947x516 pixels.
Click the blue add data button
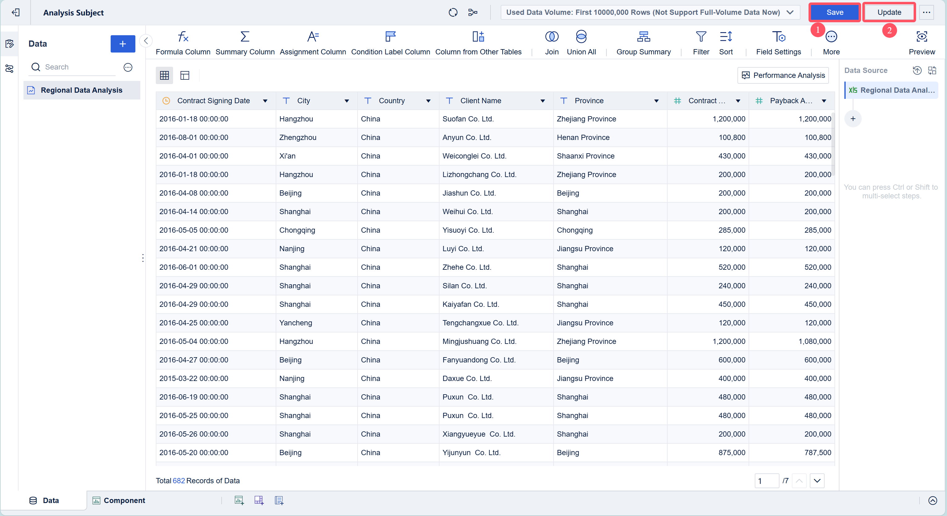click(123, 44)
